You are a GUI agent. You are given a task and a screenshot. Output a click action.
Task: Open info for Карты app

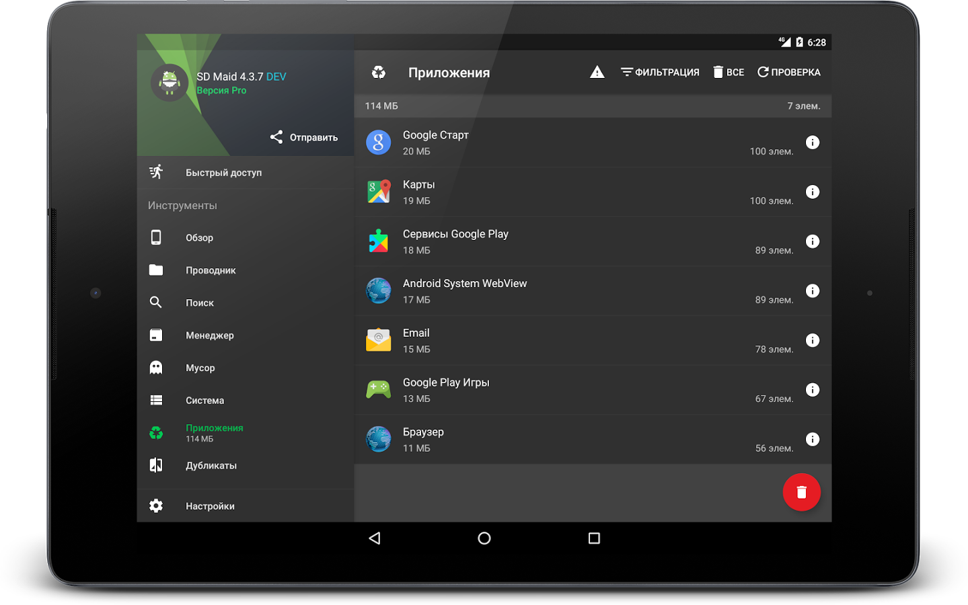[x=813, y=192]
